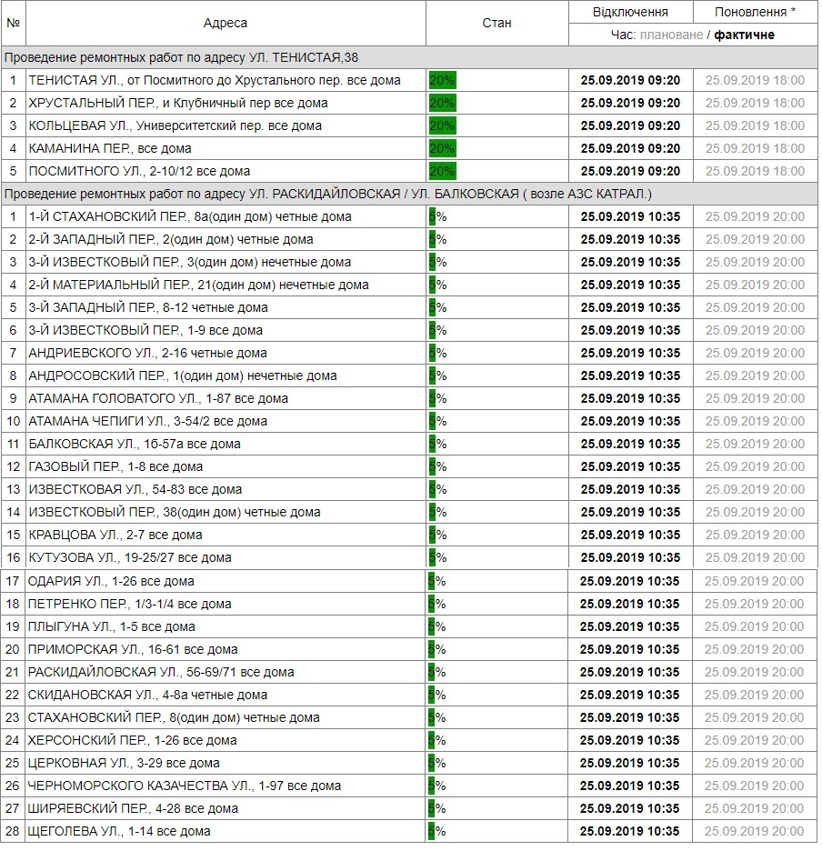Click the Стан column header
The image size is (822, 851).
tap(496, 24)
